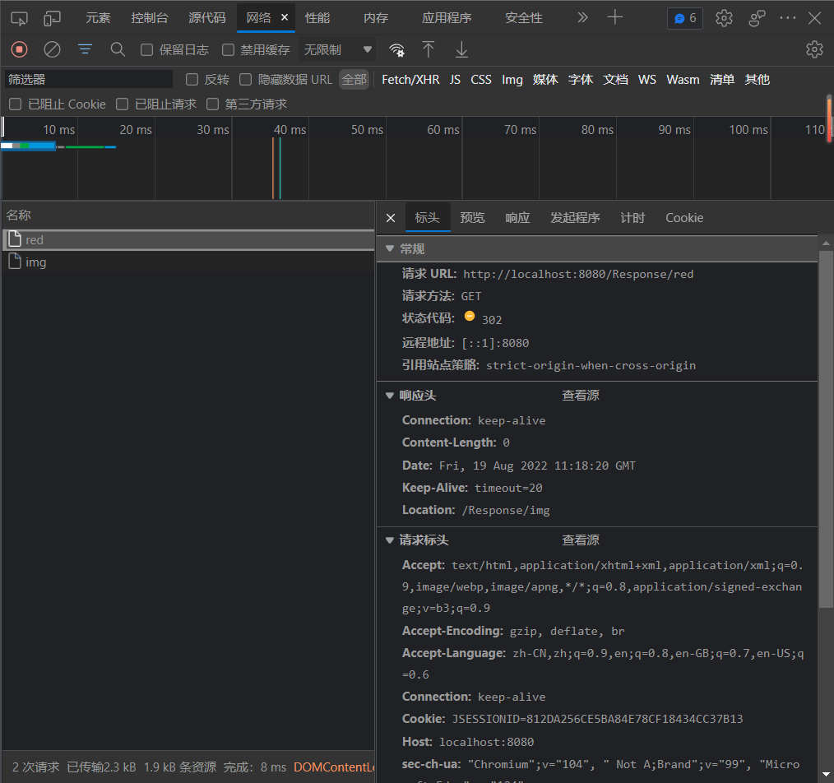Viewport: 834px width, 783px height.
Task: Open DevTools settings gear in top bar
Action: coord(724,18)
